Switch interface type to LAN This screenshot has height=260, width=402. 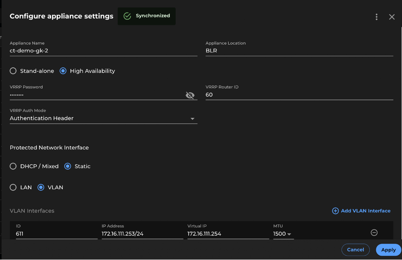(x=13, y=187)
